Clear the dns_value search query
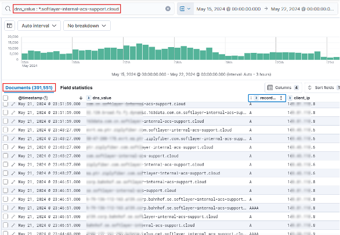This screenshot has width=340, height=235. pos(168,9)
